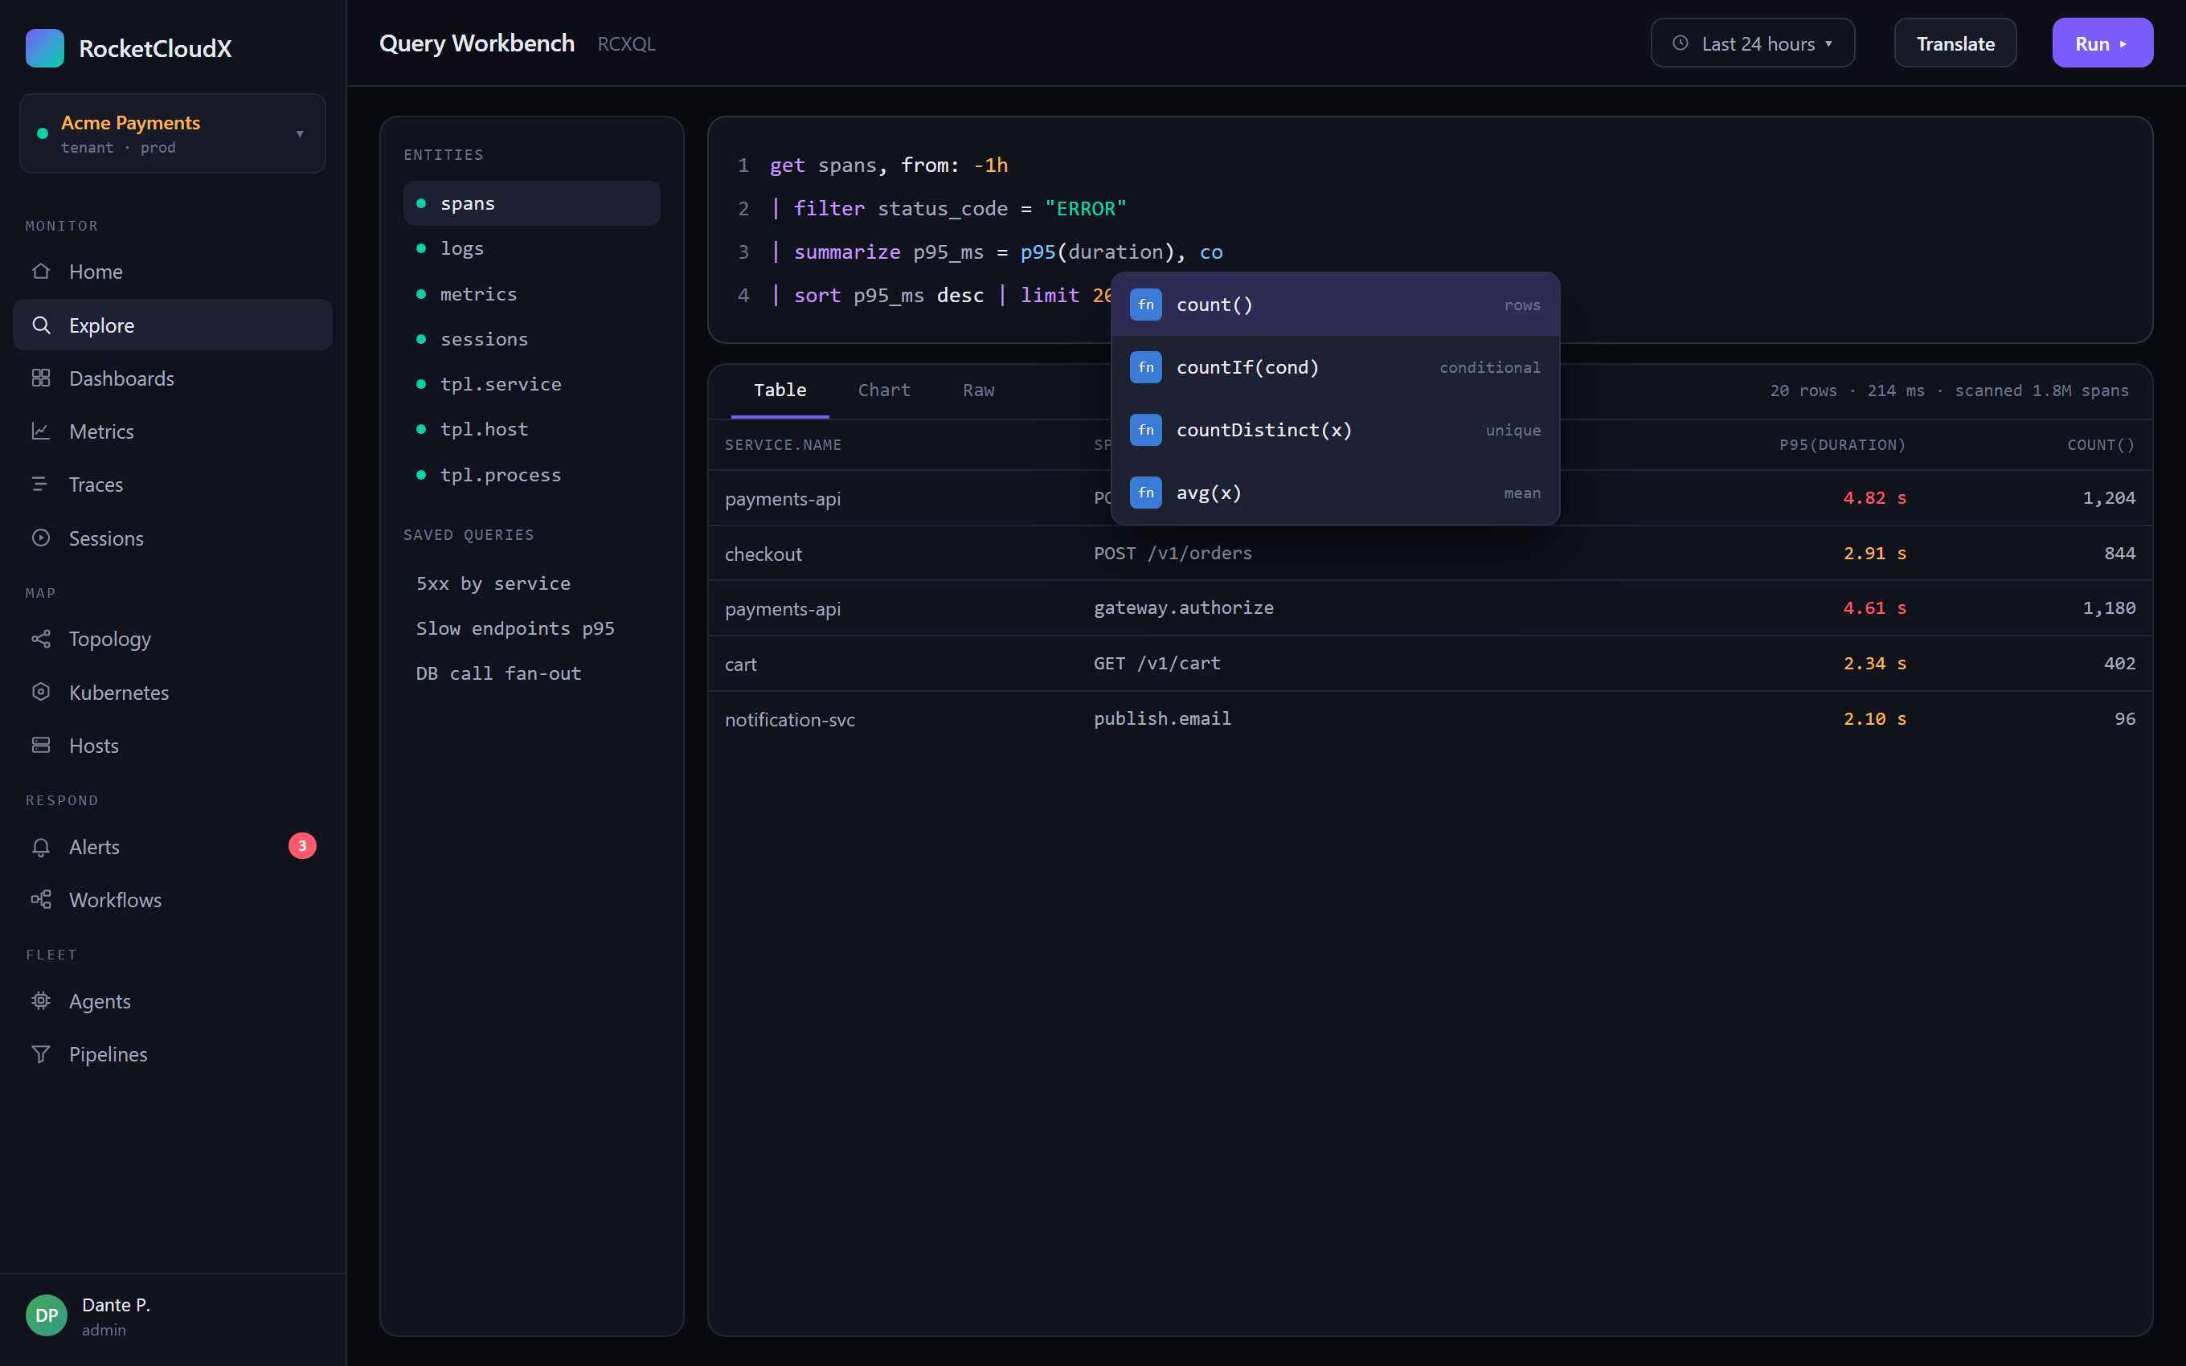Image resolution: width=2186 pixels, height=1366 pixels.
Task: Open the Last 24 hours time range dropdown
Action: [x=1752, y=43]
